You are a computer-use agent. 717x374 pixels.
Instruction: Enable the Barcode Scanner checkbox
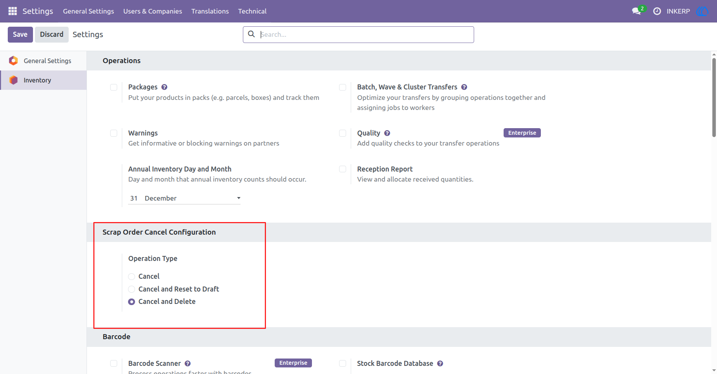tap(114, 364)
